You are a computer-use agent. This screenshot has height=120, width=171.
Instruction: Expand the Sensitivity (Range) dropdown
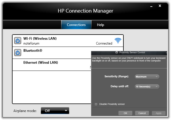[x=147, y=77]
